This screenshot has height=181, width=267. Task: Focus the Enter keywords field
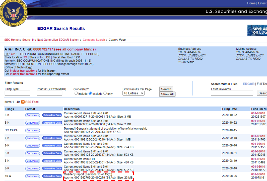click(232, 93)
